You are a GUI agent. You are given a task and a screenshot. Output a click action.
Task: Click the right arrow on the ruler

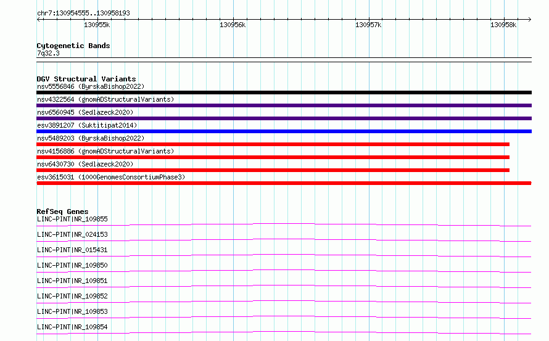529,19
